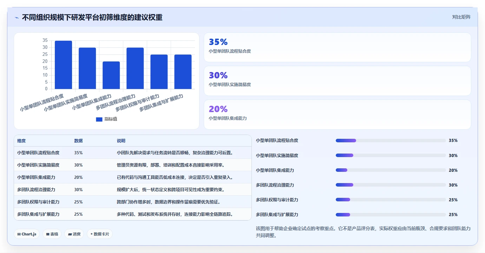The height and width of the screenshot is (253, 485).
Task: Click description starting 已有代码与沟通工具
Action: (175, 177)
